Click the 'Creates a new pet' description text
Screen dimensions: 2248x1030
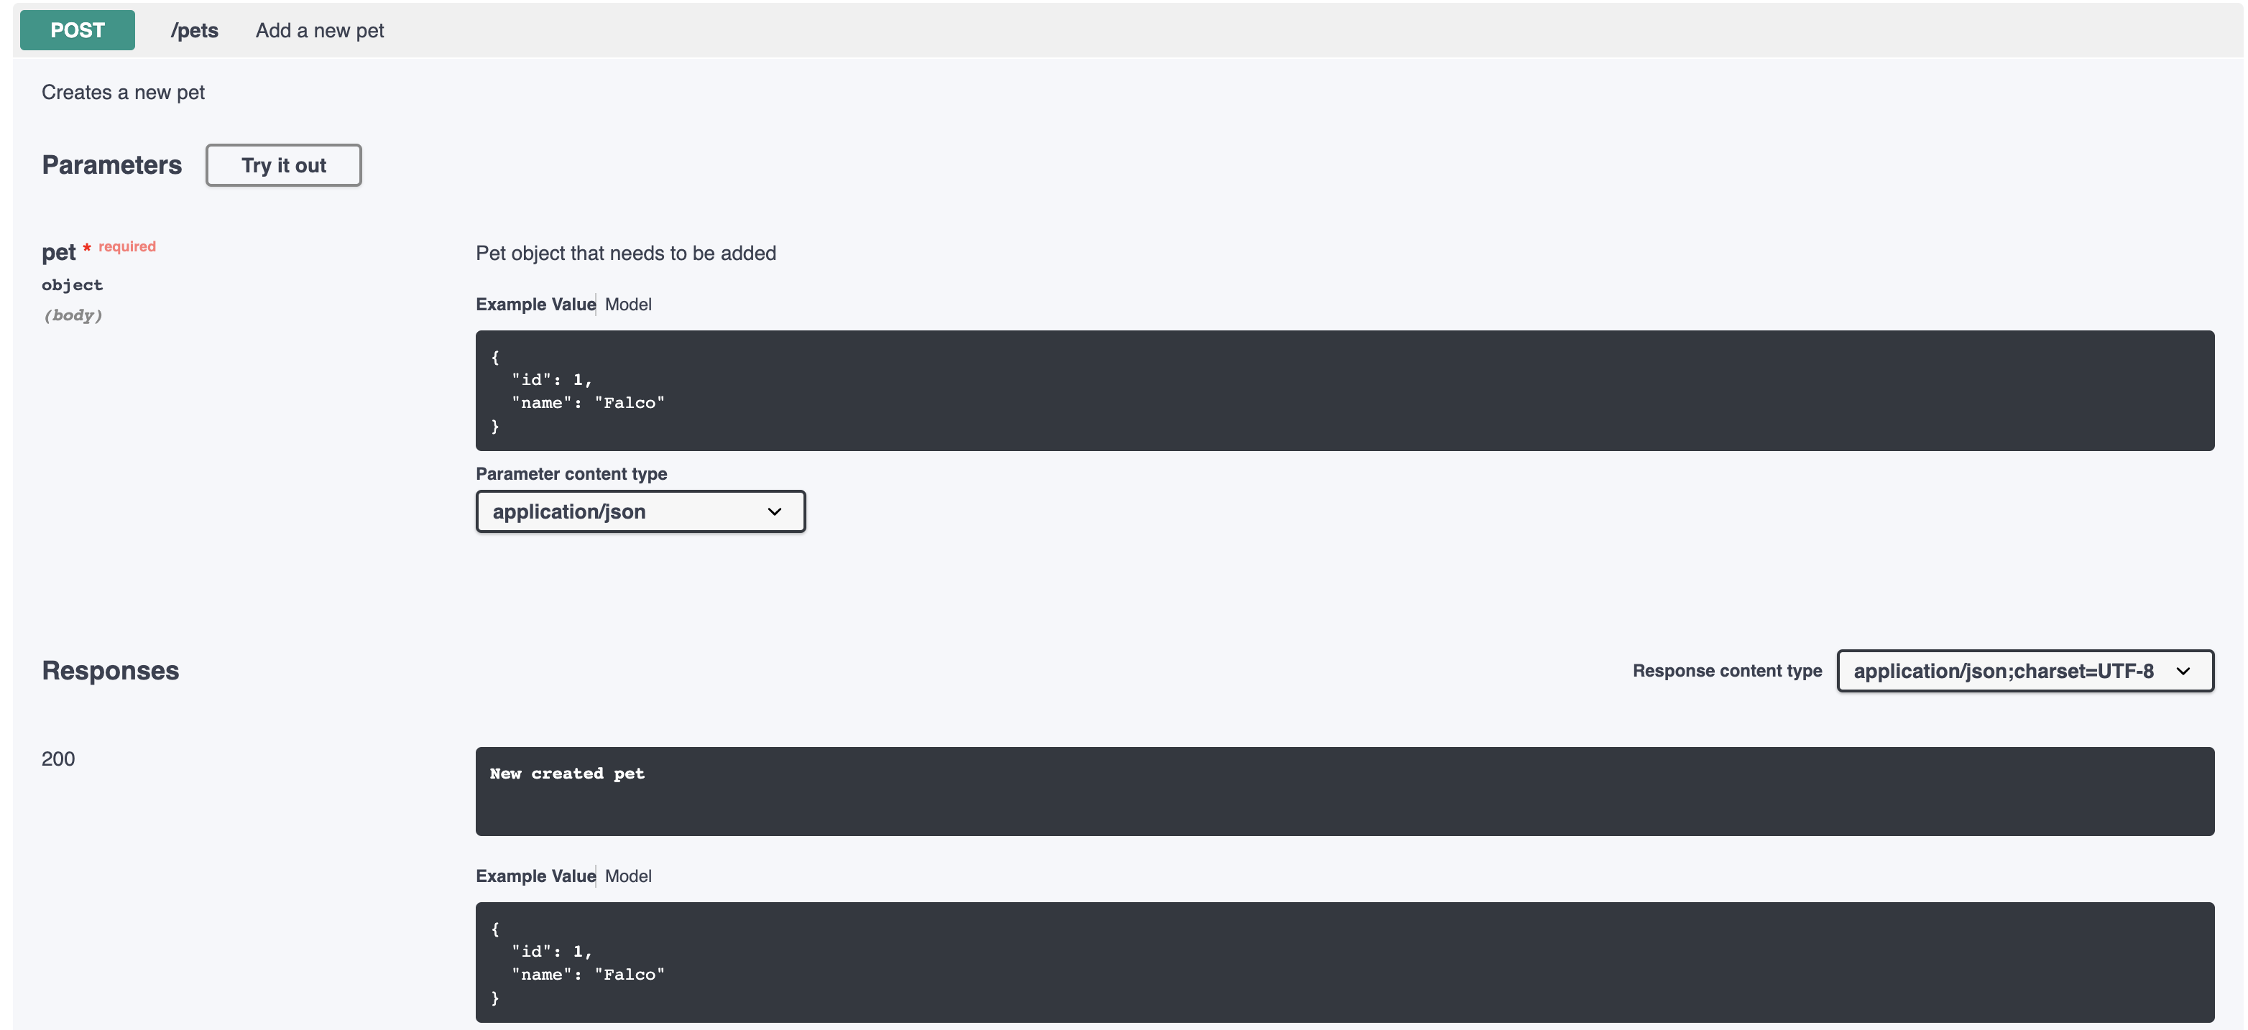pos(122,91)
